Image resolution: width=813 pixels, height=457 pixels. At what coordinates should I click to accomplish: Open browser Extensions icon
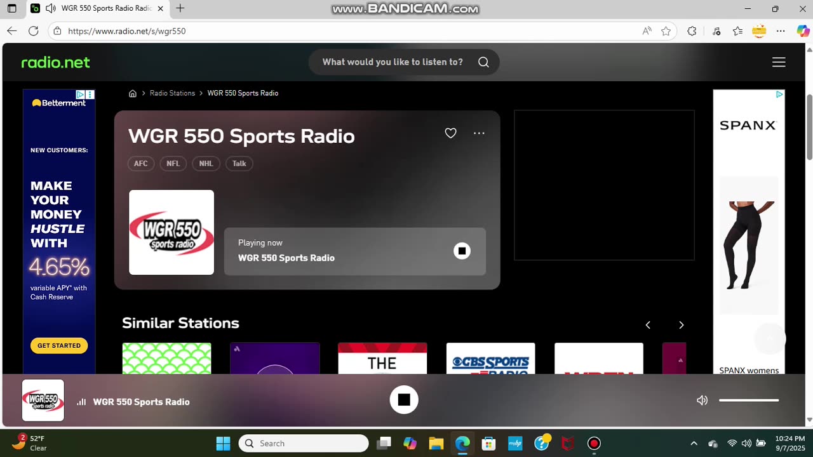point(692,31)
